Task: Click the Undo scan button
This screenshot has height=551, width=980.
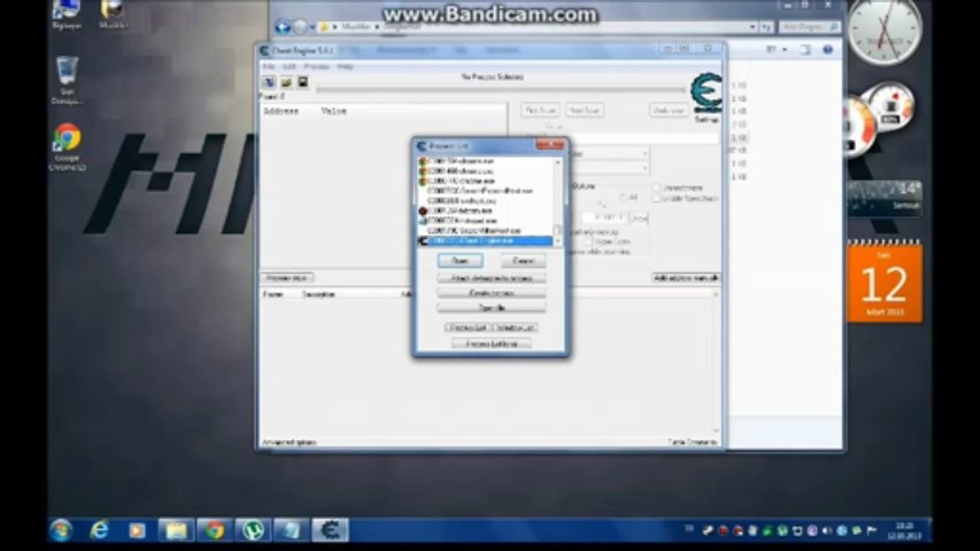Action: (668, 110)
